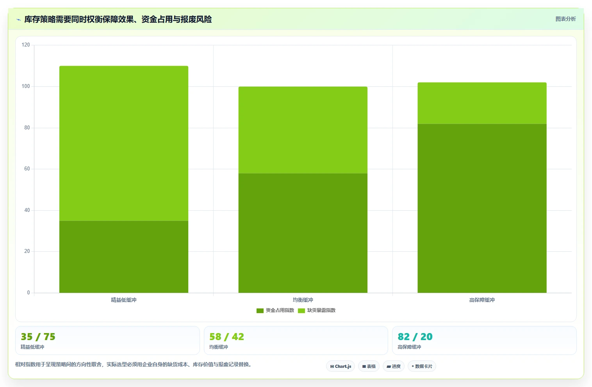This screenshot has height=387, width=592.
Task: Click the 20 y-axis tick label
Action: coord(27,251)
